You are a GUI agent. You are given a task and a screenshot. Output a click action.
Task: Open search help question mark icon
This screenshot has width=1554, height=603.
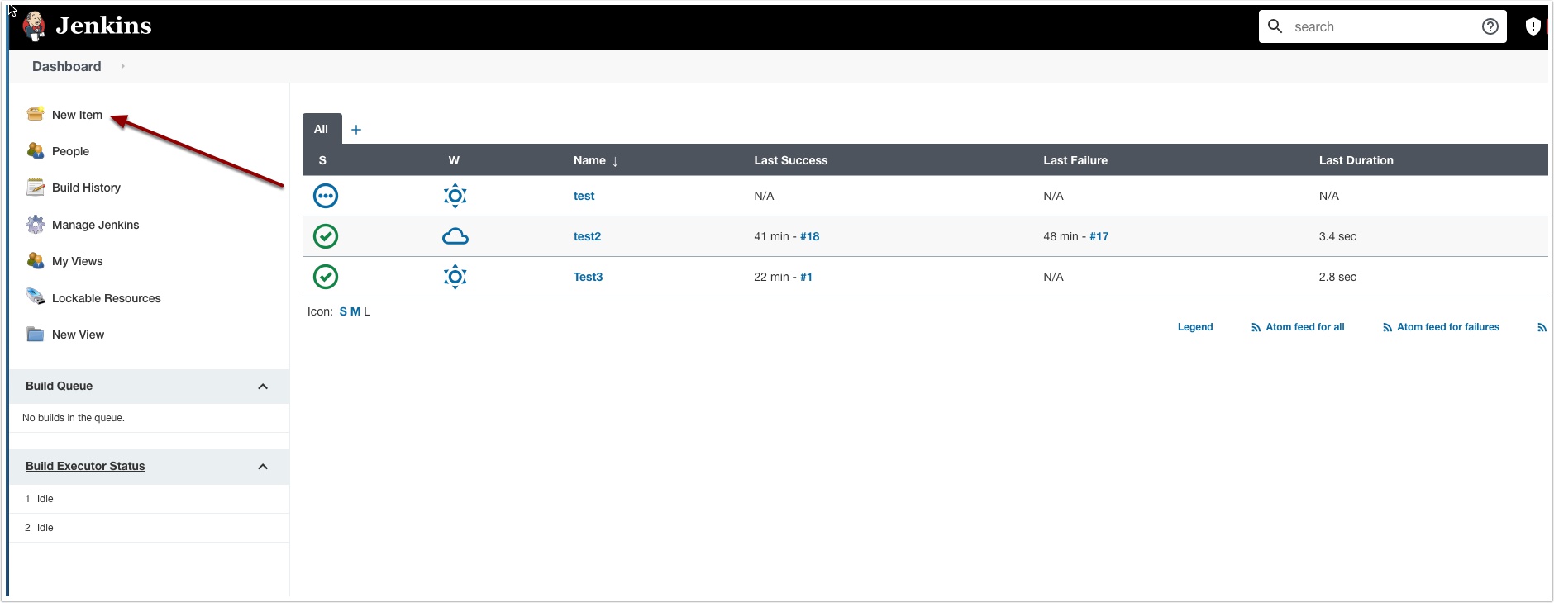(x=1490, y=26)
